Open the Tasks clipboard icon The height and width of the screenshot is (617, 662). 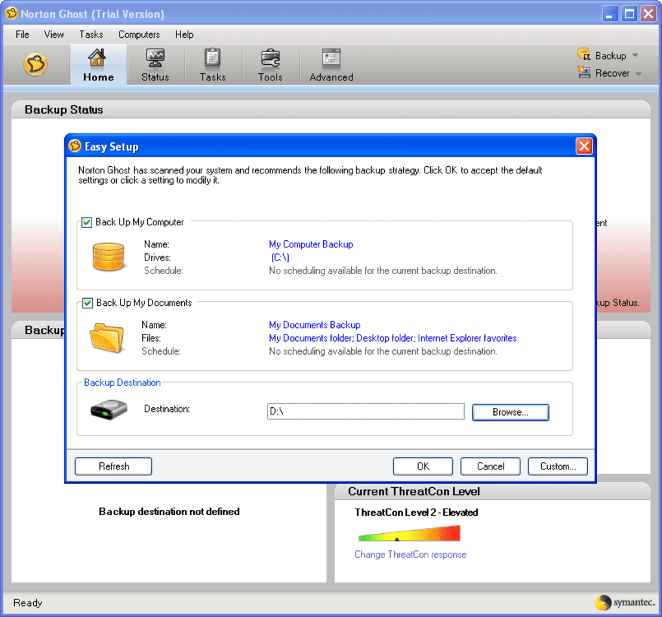pos(213,64)
